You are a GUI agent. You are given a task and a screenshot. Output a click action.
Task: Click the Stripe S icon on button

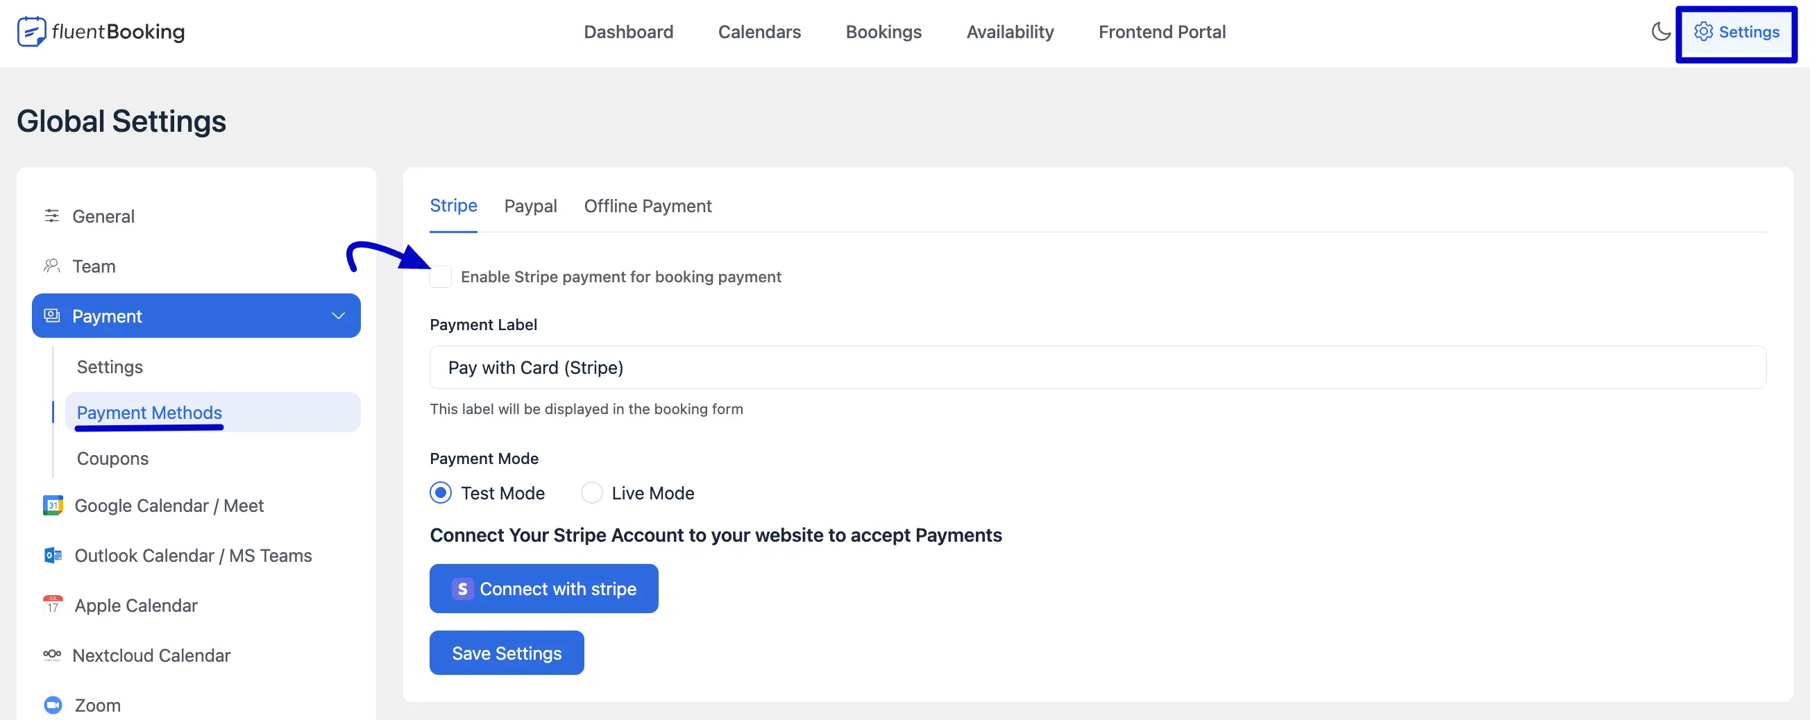pos(462,589)
